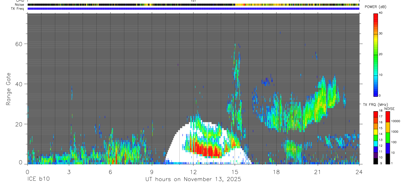Click the "3" UT hour axis tick
This screenshot has height=186, width=404.
(69, 172)
